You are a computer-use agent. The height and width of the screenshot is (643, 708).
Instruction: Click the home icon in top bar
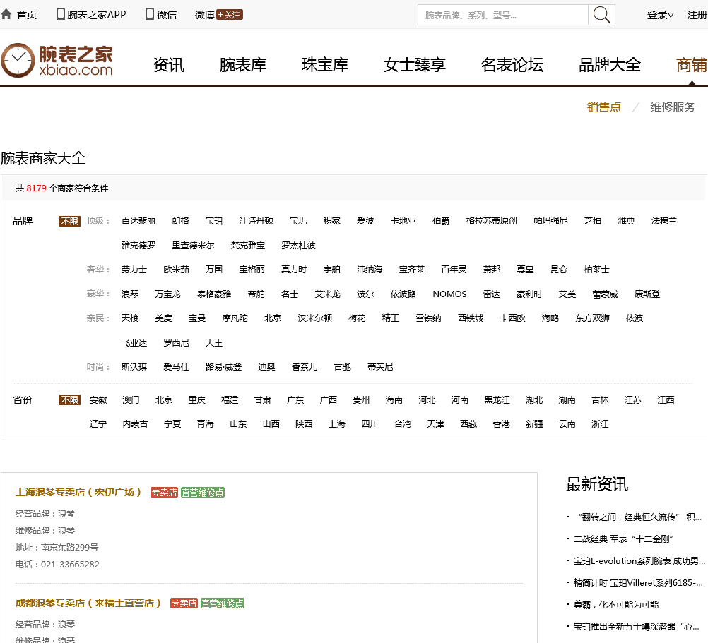(x=6, y=14)
